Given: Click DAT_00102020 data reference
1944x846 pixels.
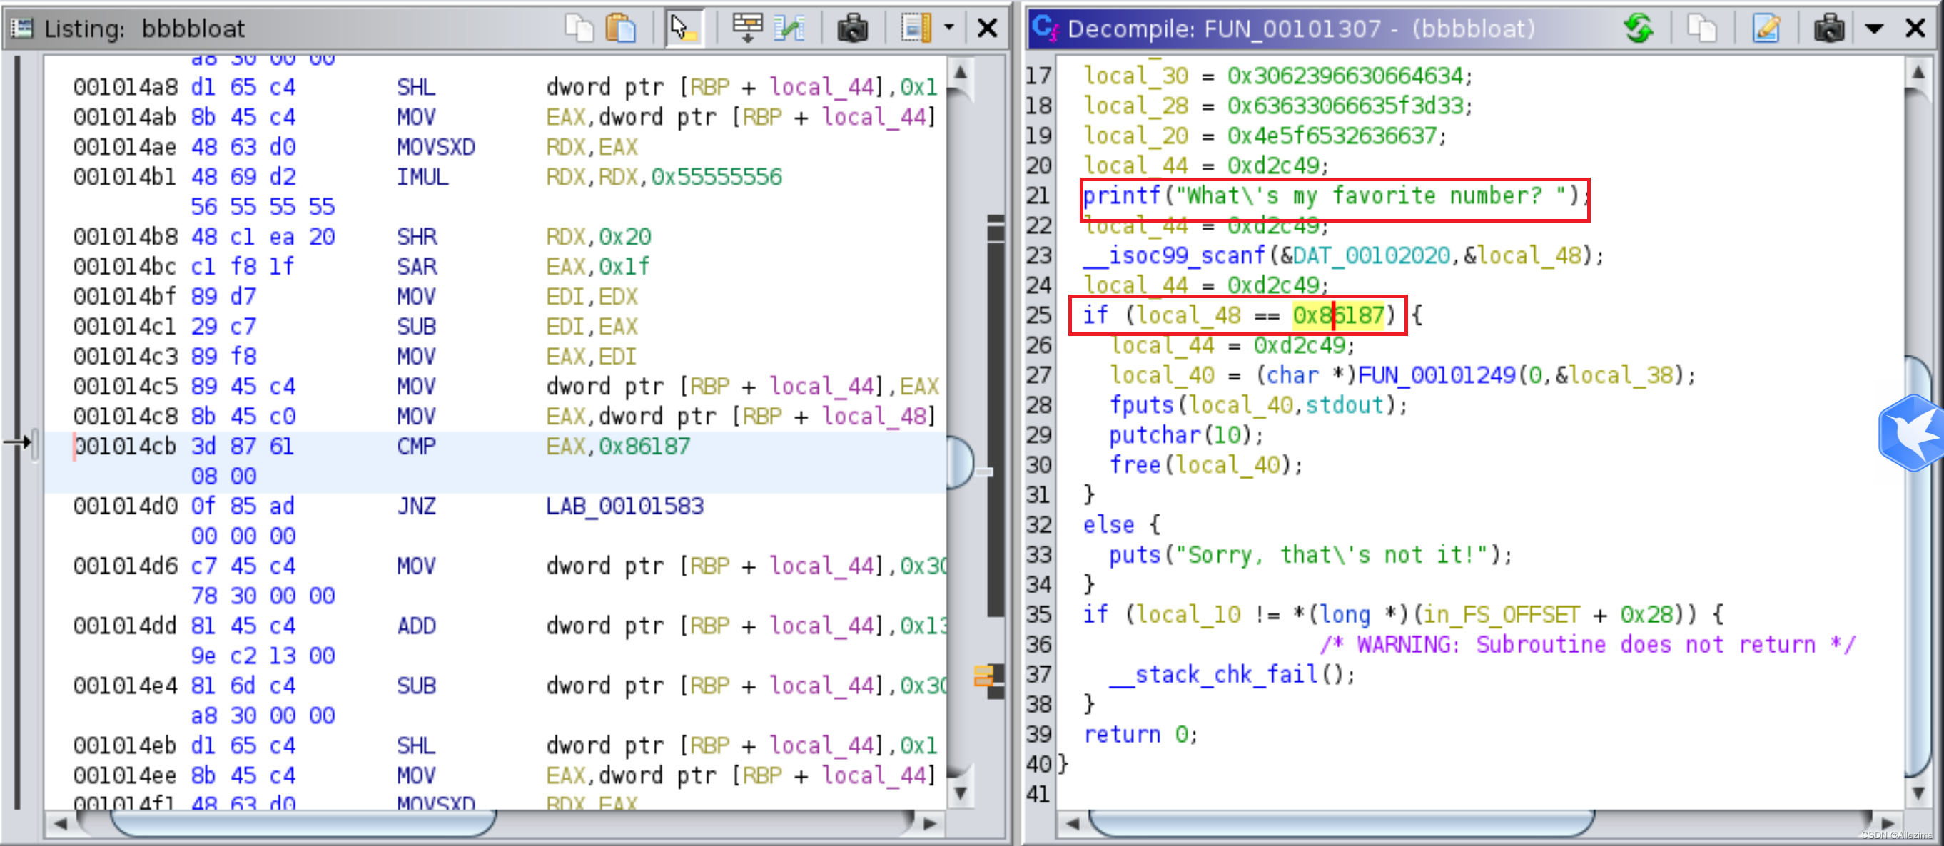Looking at the screenshot, I should [1370, 255].
